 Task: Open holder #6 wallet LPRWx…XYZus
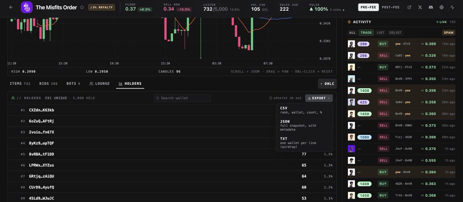coord(41,165)
